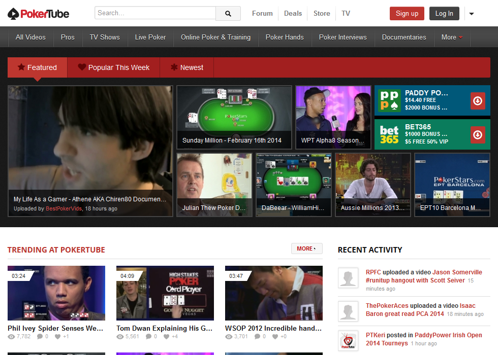Open the account dropdown arrow beside Log In
498x355 pixels.
(x=472, y=14)
